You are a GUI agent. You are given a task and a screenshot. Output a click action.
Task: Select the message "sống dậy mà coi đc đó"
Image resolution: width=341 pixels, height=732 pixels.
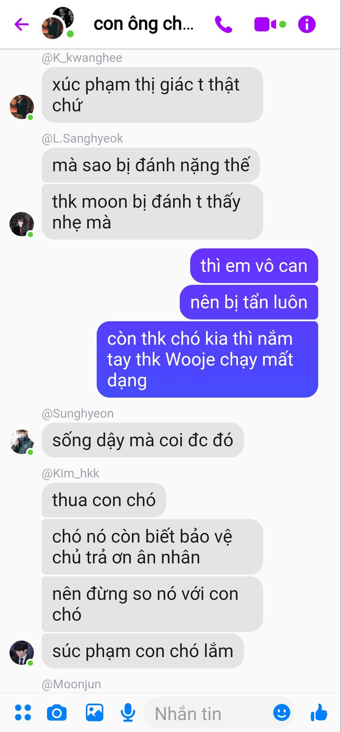pos(143,440)
